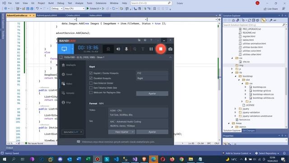Select README.md in Solution Explorer
The height and width of the screenshot is (163, 289).
[249, 33]
